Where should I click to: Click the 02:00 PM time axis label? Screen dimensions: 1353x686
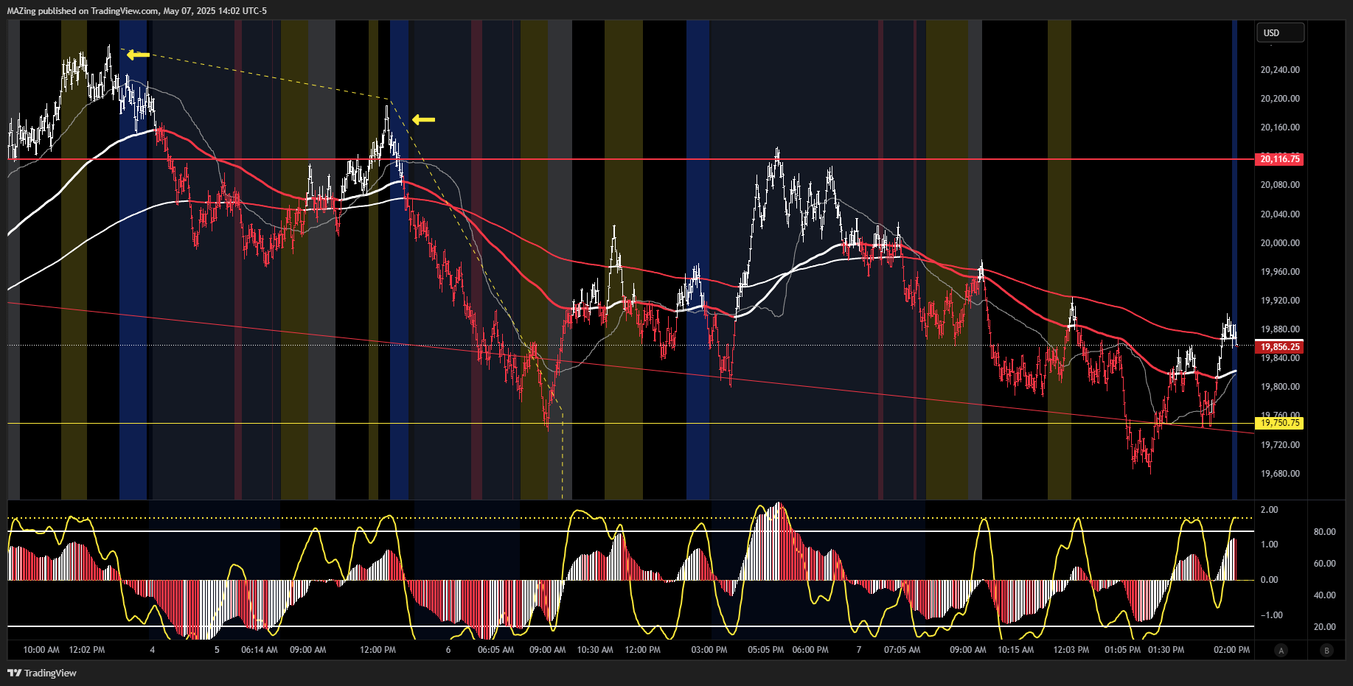coord(1232,650)
